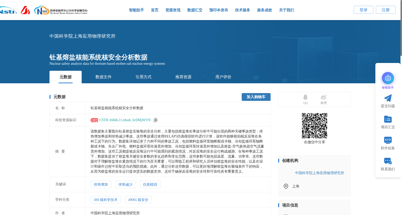Click the 排热减少 keyword tag
The image size is (402, 215).
(x=125, y=184)
